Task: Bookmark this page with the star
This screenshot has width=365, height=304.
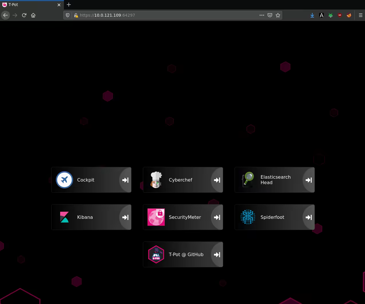Action: click(278, 15)
